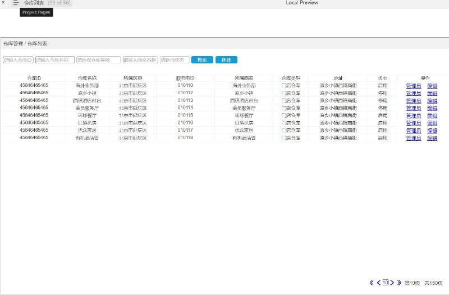Open the 请选择仓库类型 dropdown
This screenshot has width=449, height=295.
point(99,60)
